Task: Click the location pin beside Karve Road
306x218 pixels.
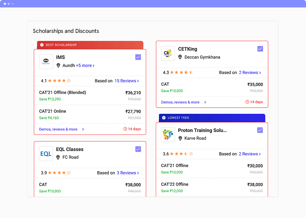Action: point(180,138)
